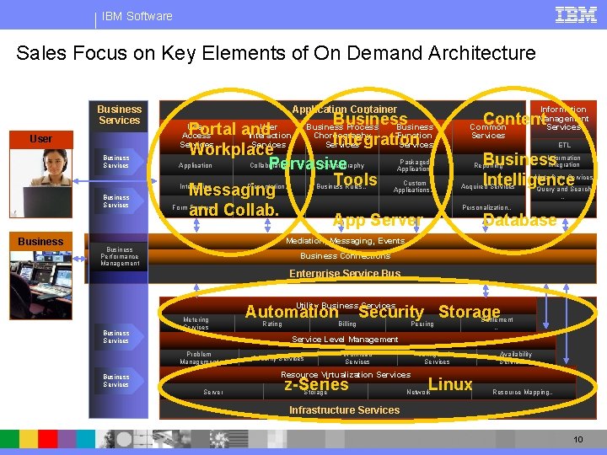Click the Billing cell
This screenshot has height=455, width=607.
347,324
